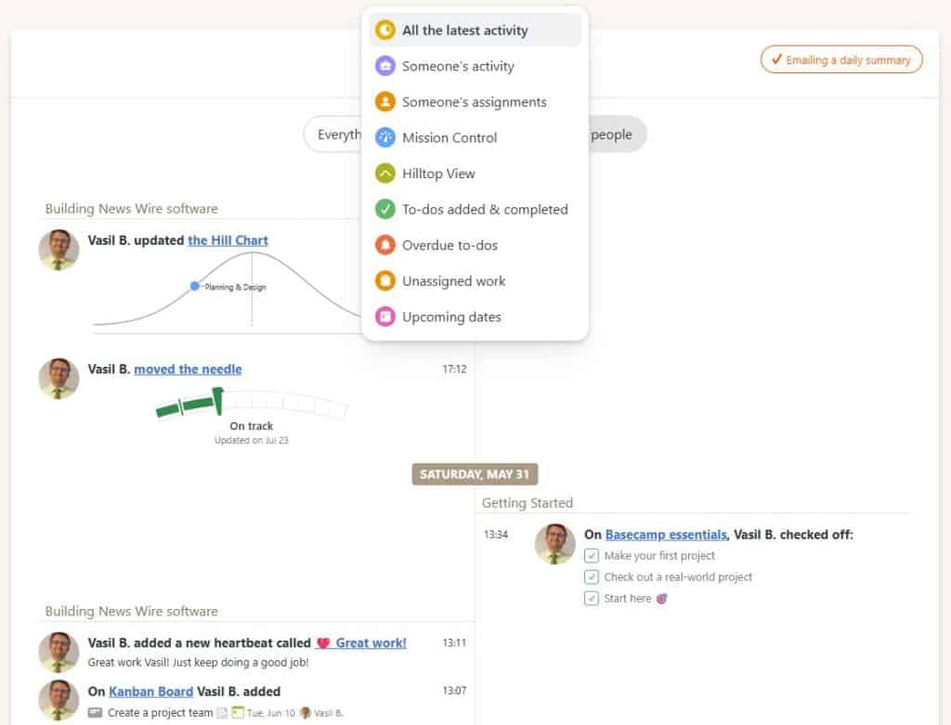Click the Emailing a daily summary button
951x725 pixels.
click(841, 60)
